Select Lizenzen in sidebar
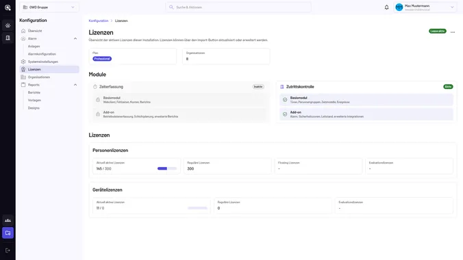 pos(49,69)
